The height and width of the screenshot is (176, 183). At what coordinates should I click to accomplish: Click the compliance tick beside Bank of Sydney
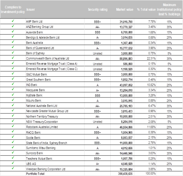(x=13, y=53)
